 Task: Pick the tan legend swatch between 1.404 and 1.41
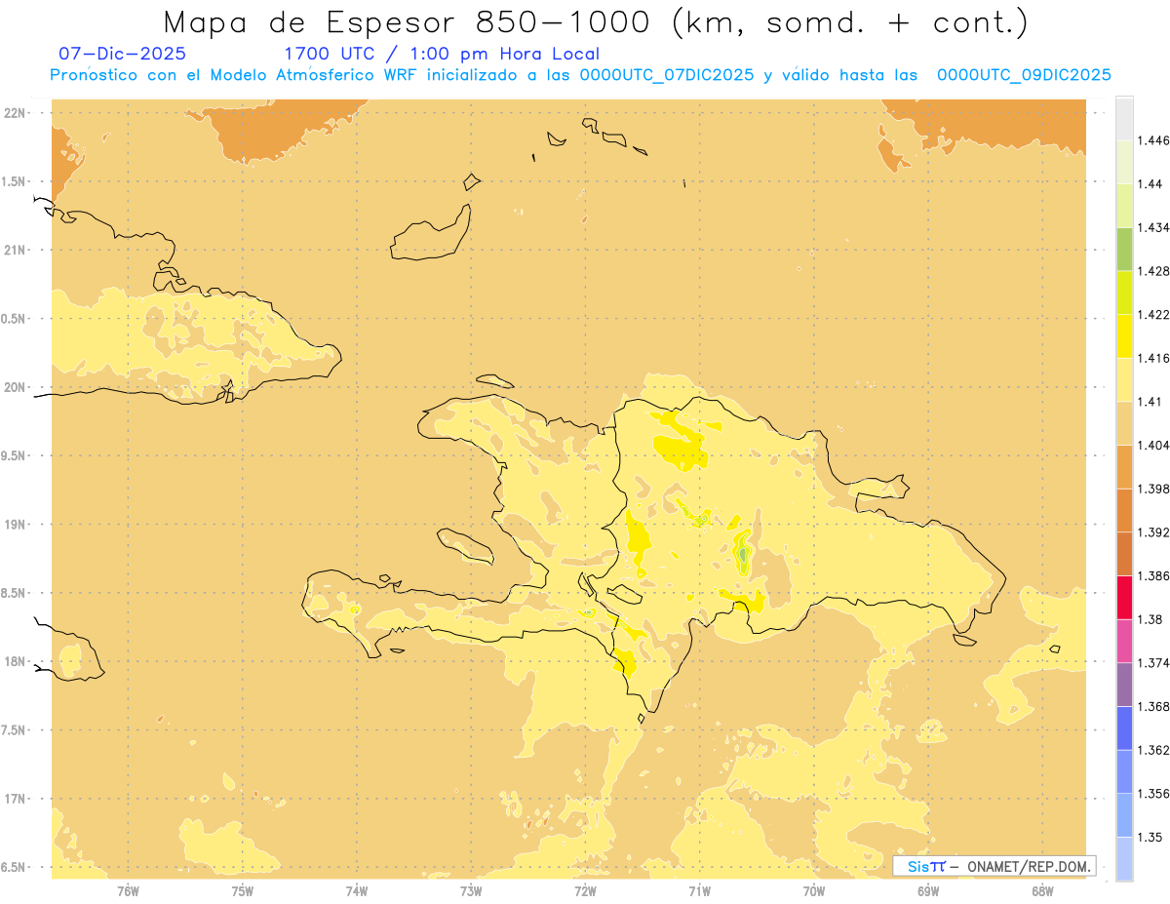[x=1124, y=423]
